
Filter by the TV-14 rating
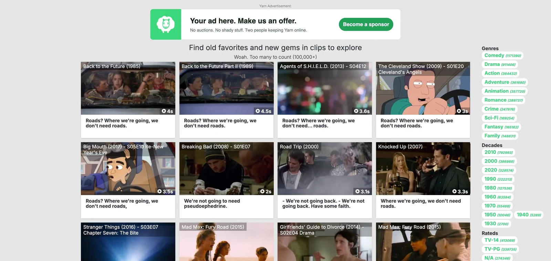(x=500, y=240)
